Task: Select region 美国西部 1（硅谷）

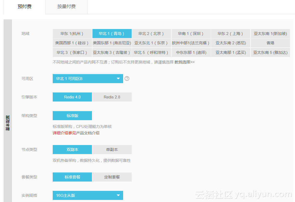Action: (x=72, y=43)
